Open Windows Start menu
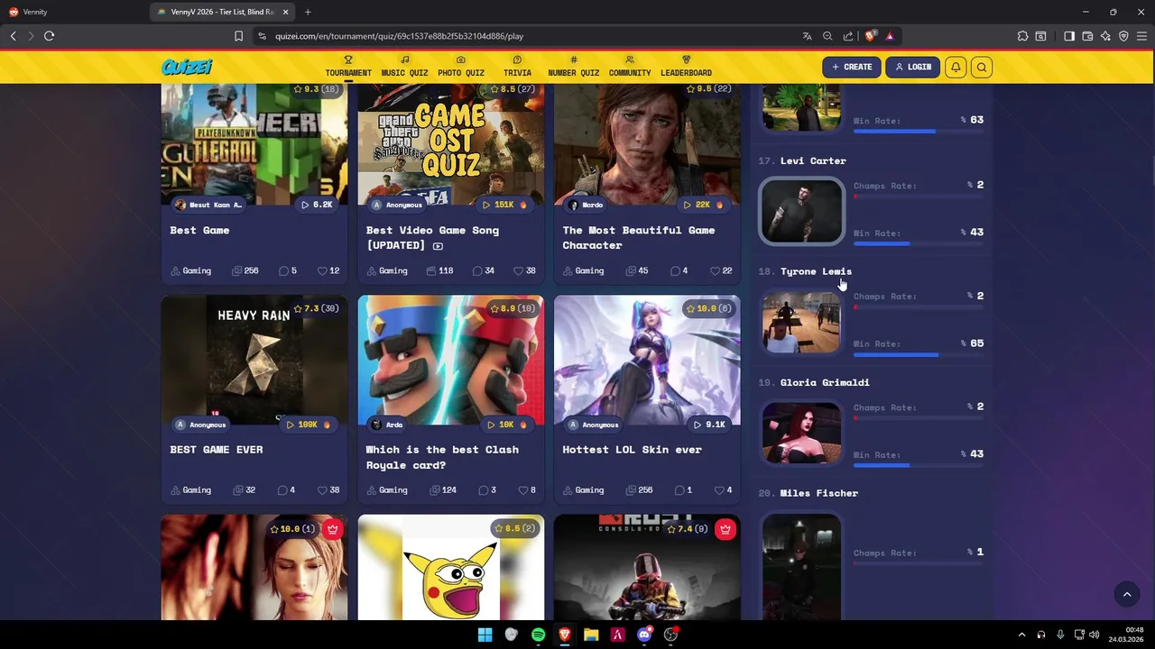Screen dimensions: 1155x649 (x=485, y=635)
